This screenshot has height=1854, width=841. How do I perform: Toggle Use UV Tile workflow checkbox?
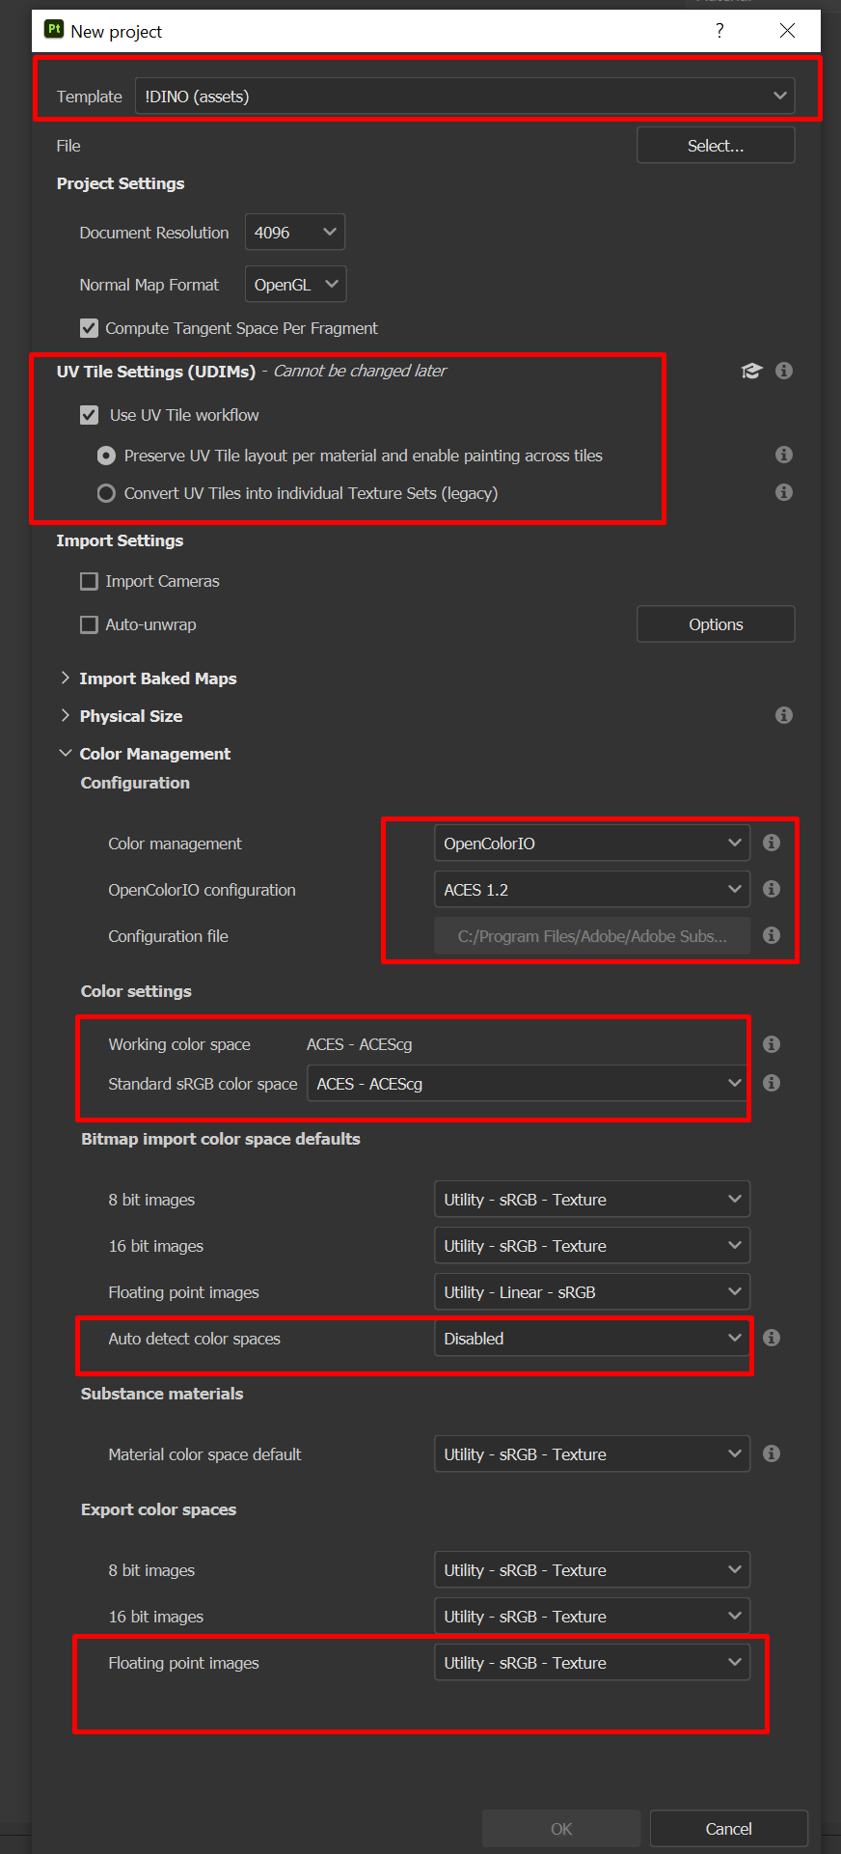[x=89, y=415]
